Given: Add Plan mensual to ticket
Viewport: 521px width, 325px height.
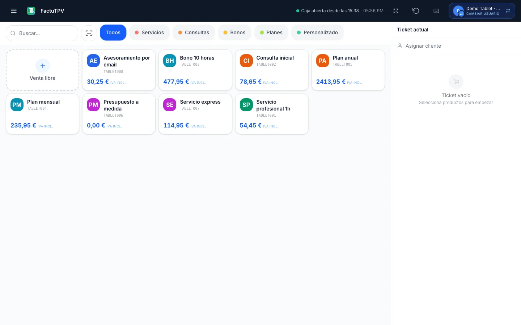Looking at the screenshot, I should 43,114.
